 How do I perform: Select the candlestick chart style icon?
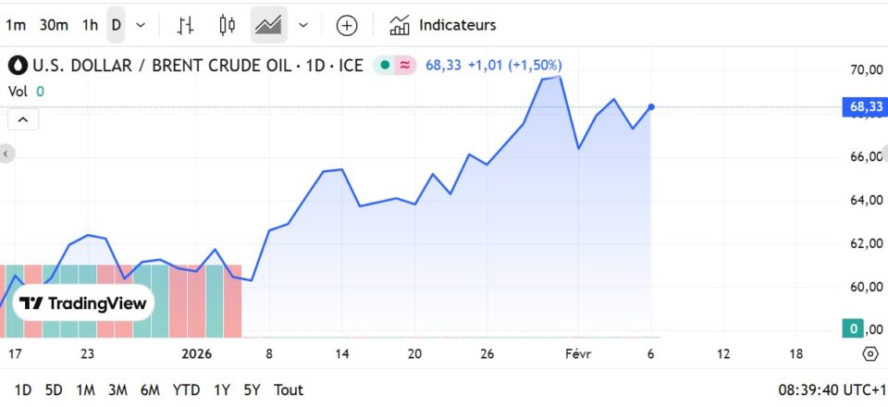[228, 25]
